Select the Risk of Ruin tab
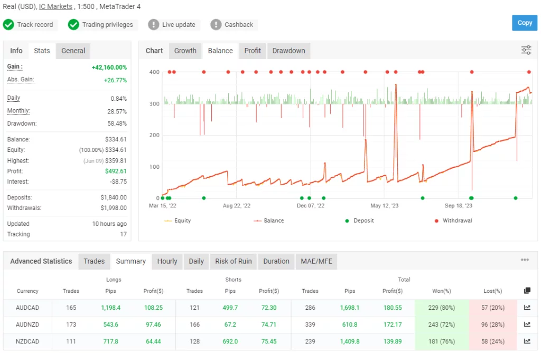 (x=233, y=261)
